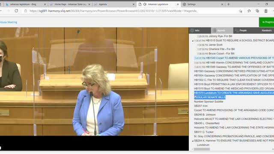Screen dimensions: 274x154
Task: Select HB1466 Warren Garland County item
Action: (x=240, y=62)
